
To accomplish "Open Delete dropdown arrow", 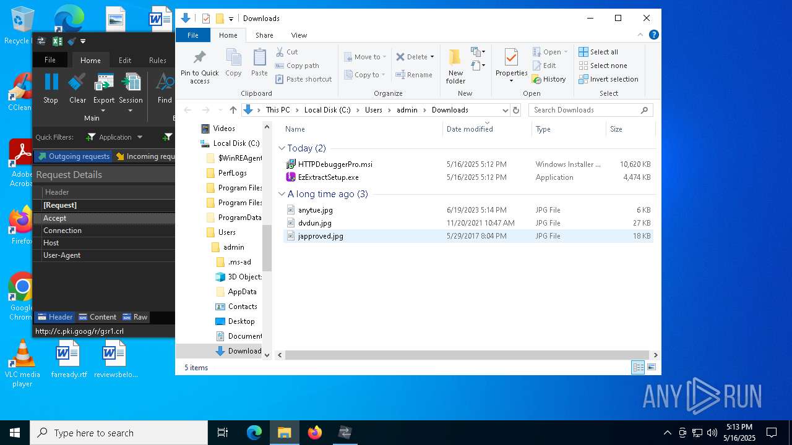I will tap(432, 57).
